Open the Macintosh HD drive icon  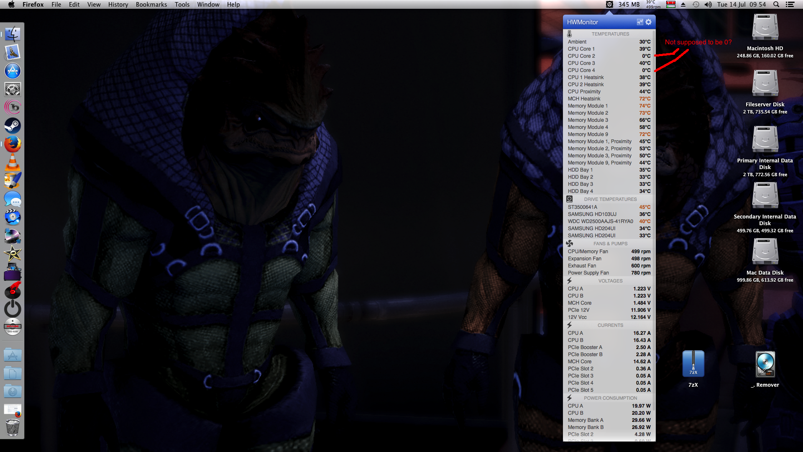(765, 28)
